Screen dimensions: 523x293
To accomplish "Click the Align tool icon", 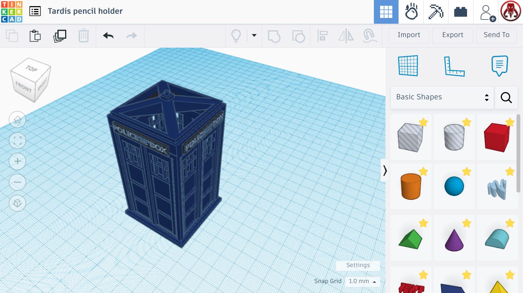I will [323, 36].
